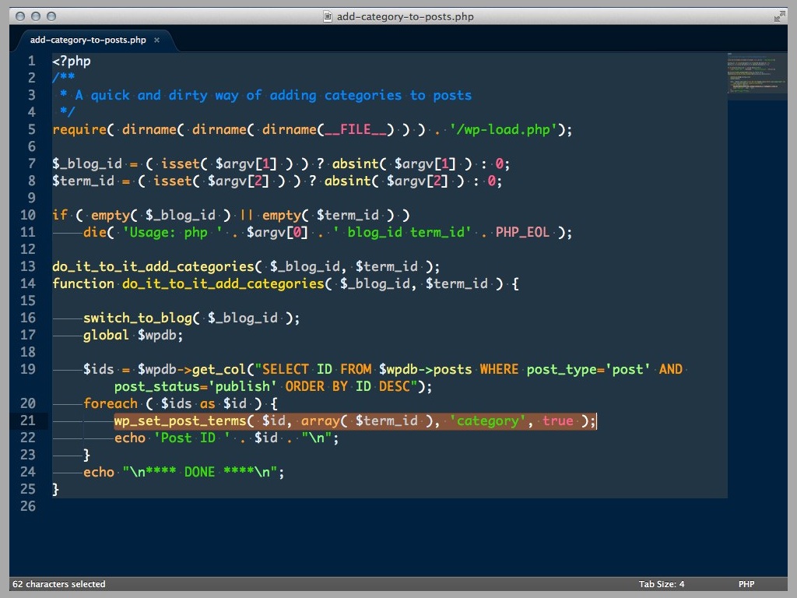Click the 'foreach' keyword on line 20

(x=111, y=403)
